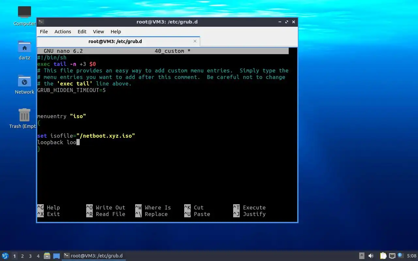Close the terminal window

point(294,22)
